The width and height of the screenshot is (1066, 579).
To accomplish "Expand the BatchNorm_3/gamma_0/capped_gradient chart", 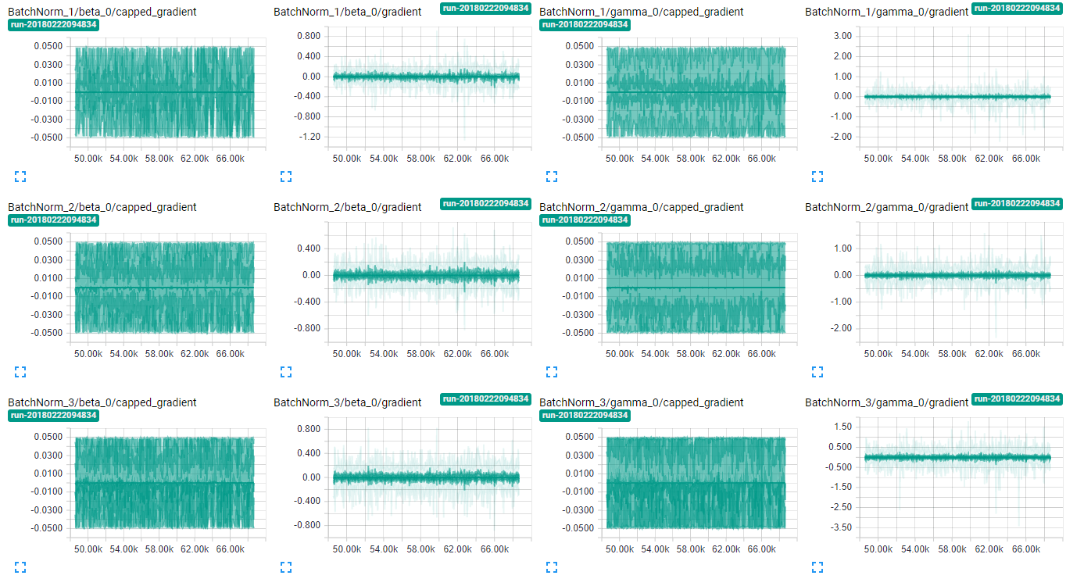I will [x=552, y=567].
